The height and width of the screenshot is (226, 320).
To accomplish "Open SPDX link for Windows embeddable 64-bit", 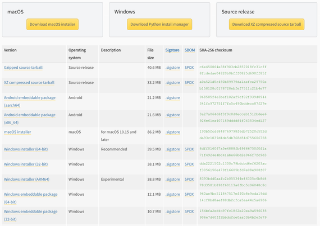I will pyautogui.click(x=189, y=194).
